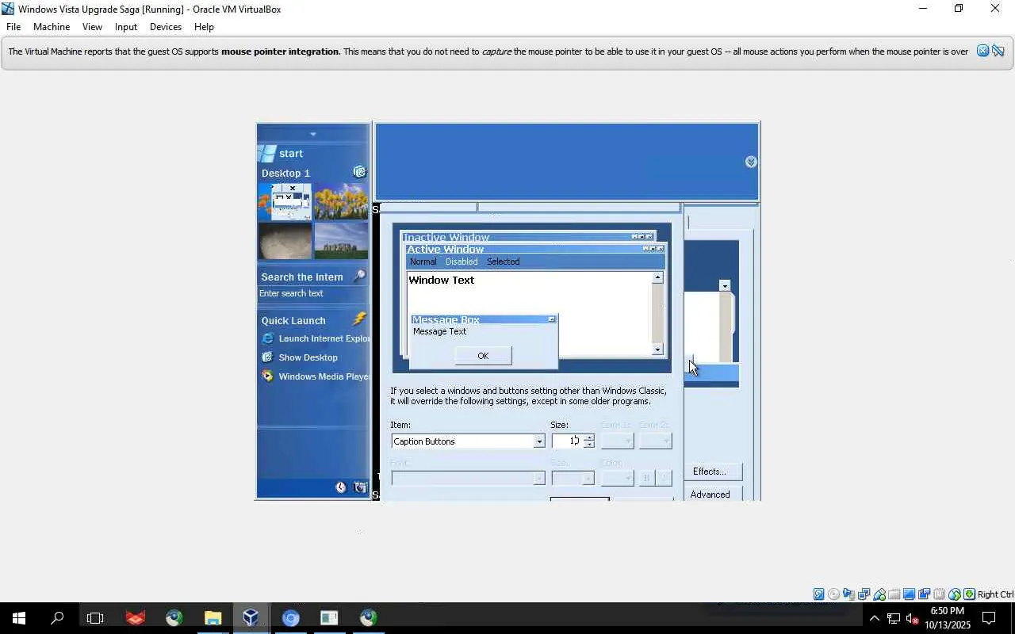Image resolution: width=1015 pixels, height=634 pixels.
Task: Click the Windows Media Player icon
Action: [268, 376]
